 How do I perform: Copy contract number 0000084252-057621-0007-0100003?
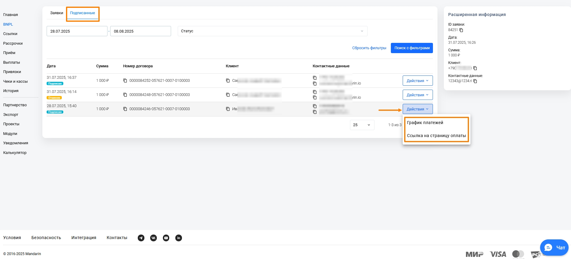pos(125,81)
